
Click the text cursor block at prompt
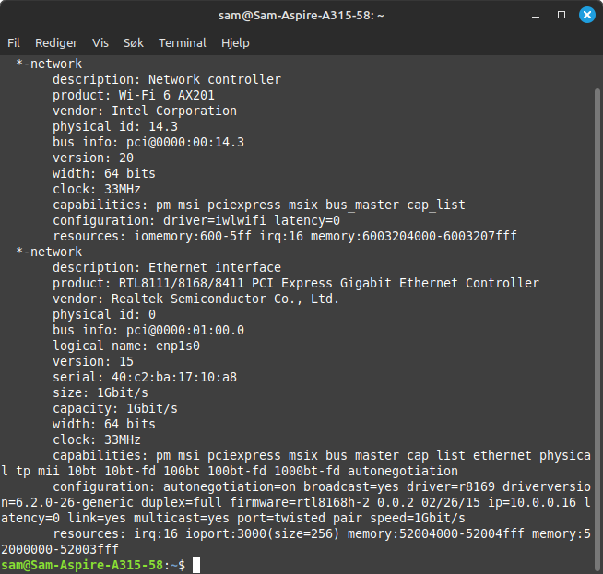tap(196, 565)
